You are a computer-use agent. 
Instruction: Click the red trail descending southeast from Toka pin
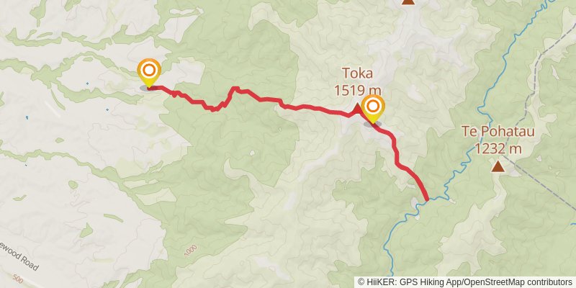[400, 158]
